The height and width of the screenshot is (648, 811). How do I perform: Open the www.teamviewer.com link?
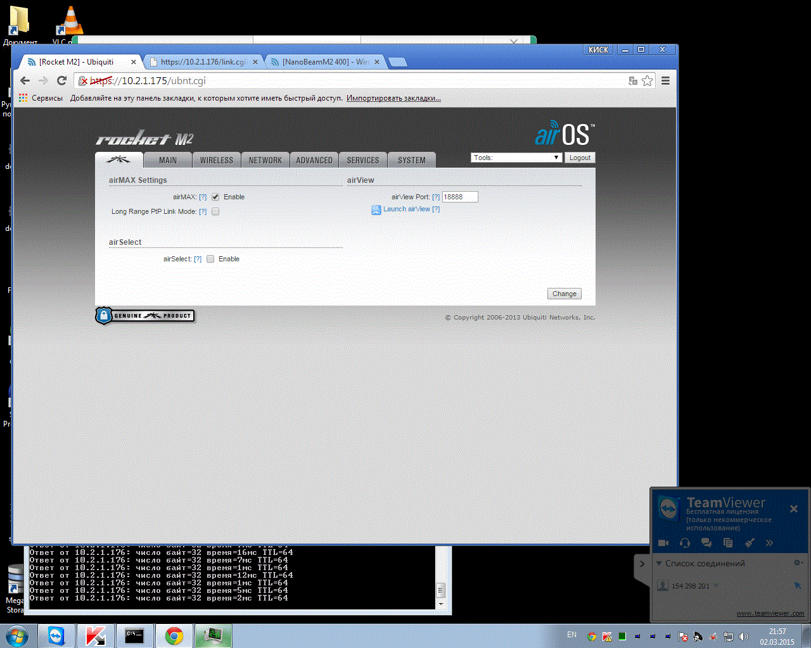[x=770, y=613]
